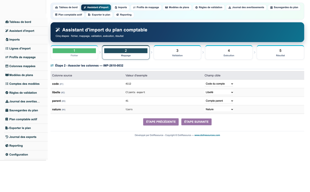The width and height of the screenshot is (310, 192).
Task: Click the gauge icon beside sidebar Tableau de bord
Action: pos(7,22)
